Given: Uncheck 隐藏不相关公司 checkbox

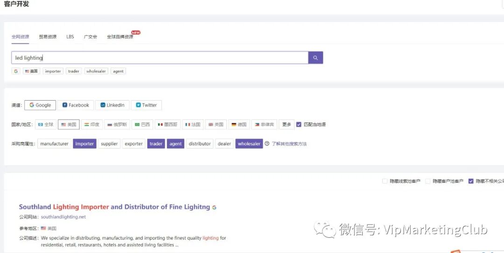Looking at the screenshot, I should coord(471,181).
